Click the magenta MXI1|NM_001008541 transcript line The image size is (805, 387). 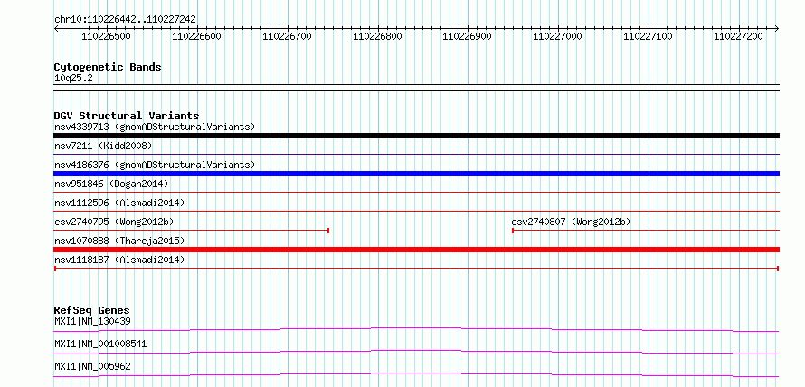tap(416, 352)
